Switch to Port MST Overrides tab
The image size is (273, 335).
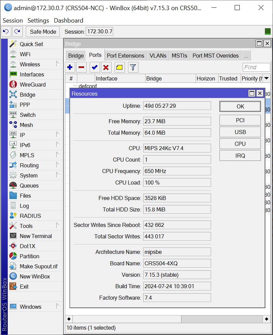(216, 56)
